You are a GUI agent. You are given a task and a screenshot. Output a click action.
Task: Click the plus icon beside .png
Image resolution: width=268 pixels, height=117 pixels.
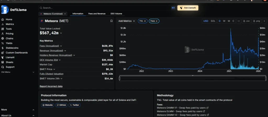[x=264, y=21]
